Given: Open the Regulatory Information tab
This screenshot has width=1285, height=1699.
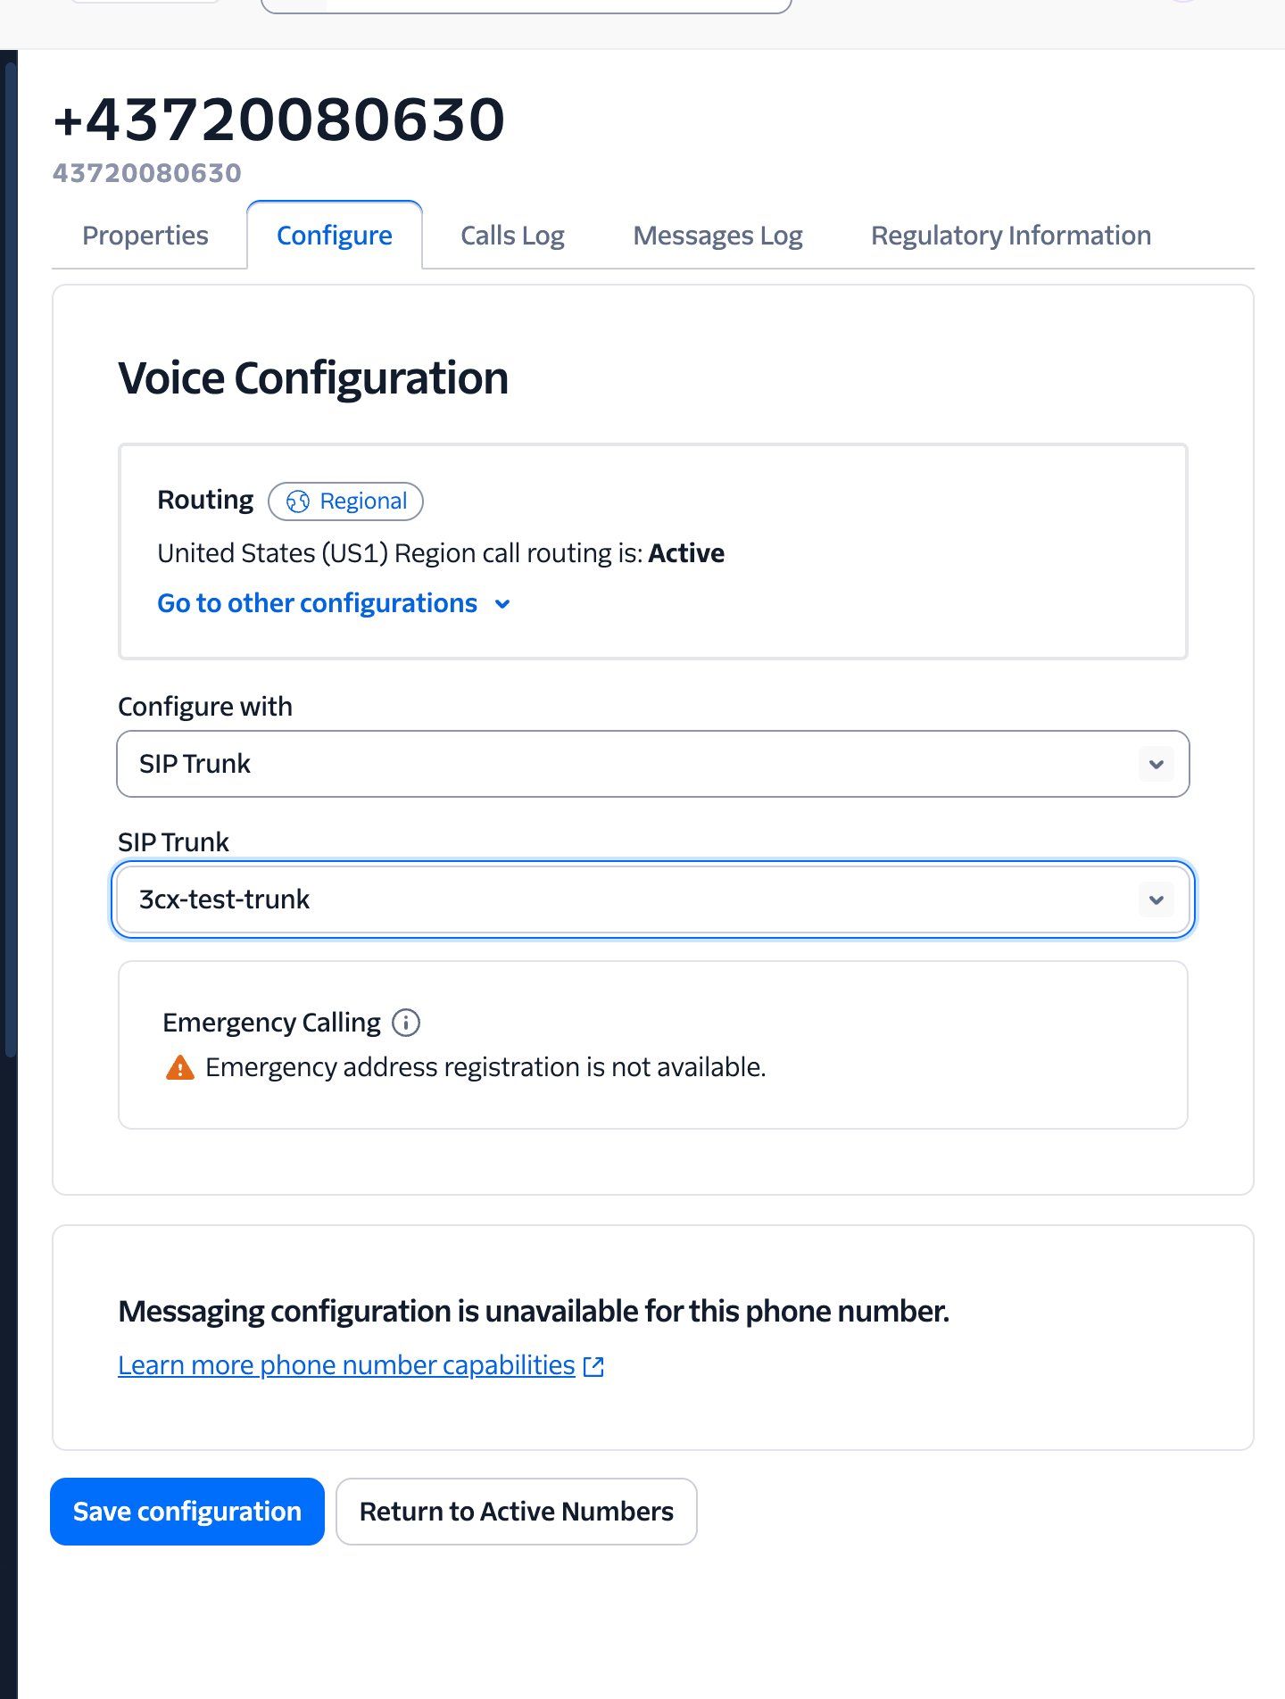Looking at the screenshot, I should click(1010, 236).
